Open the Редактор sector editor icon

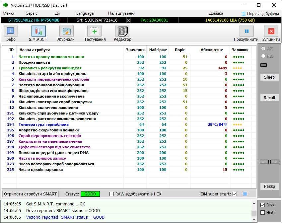(122, 31)
